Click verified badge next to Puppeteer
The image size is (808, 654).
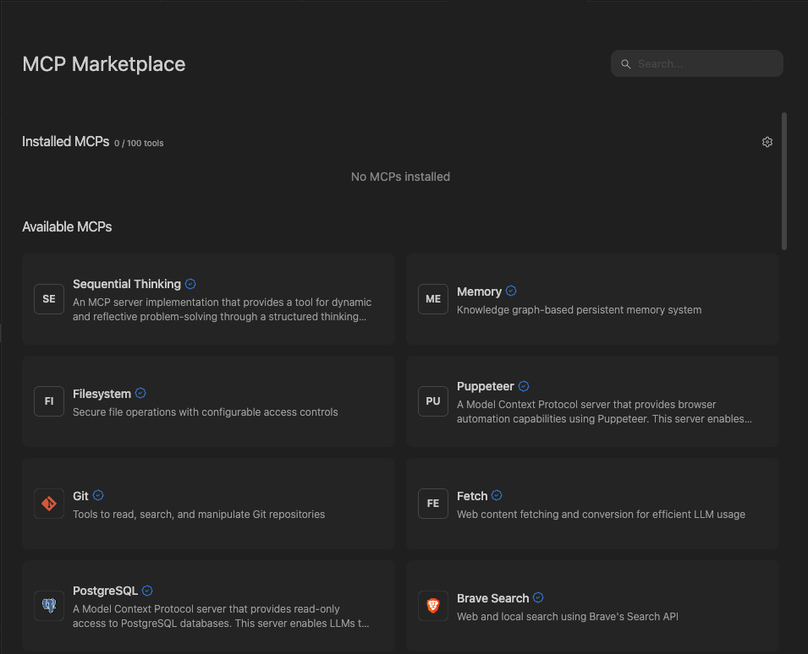pos(524,386)
